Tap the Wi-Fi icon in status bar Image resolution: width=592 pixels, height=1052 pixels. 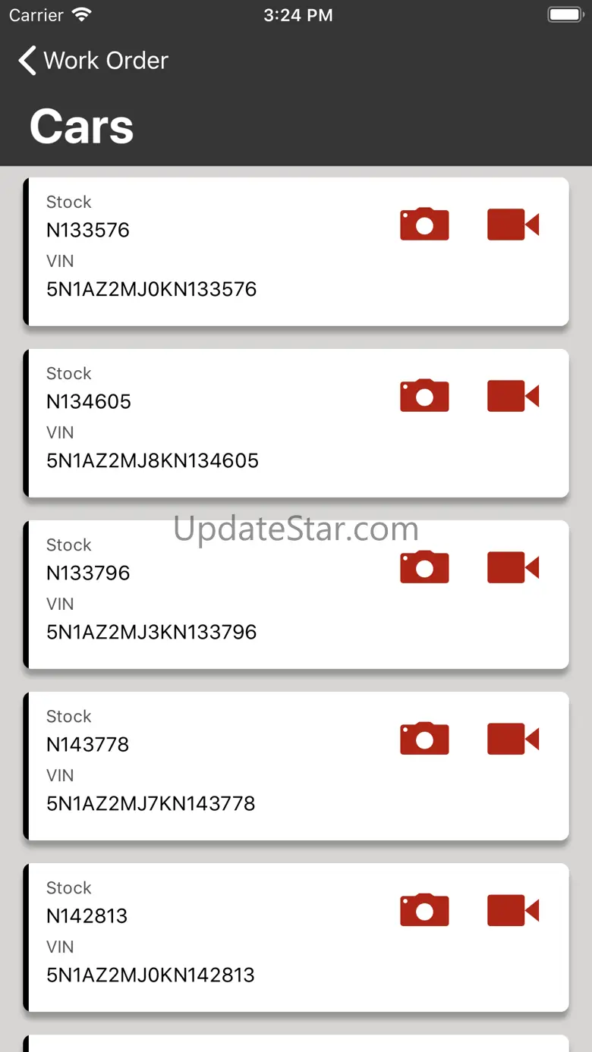coord(81,14)
